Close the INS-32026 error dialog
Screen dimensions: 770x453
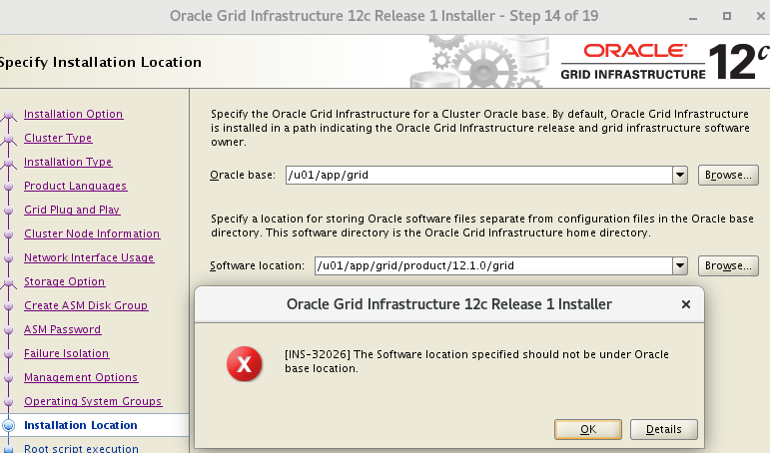[685, 303]
